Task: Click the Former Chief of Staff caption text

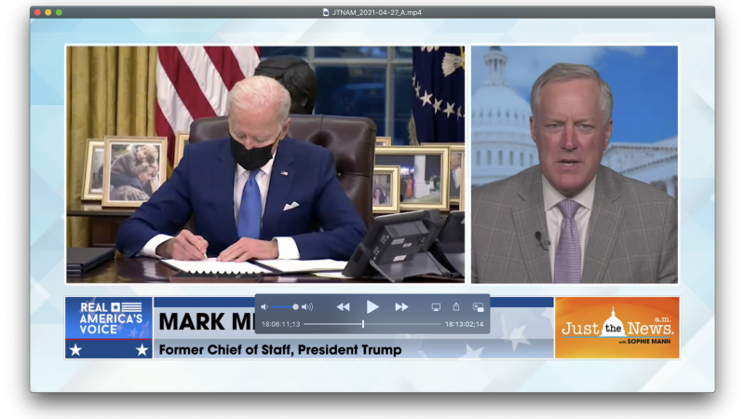Action: pyautogui.click(x=280, y=350)
